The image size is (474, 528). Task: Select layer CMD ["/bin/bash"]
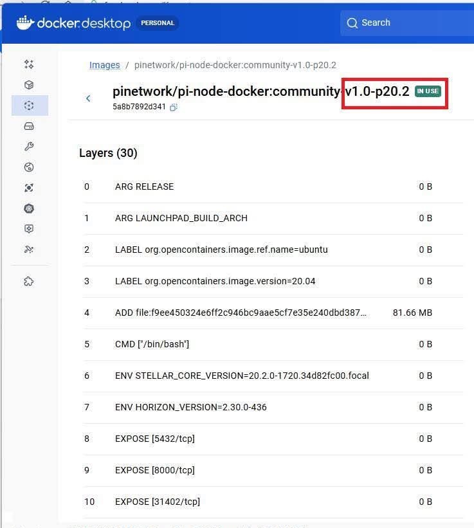(x=273, y=344)
